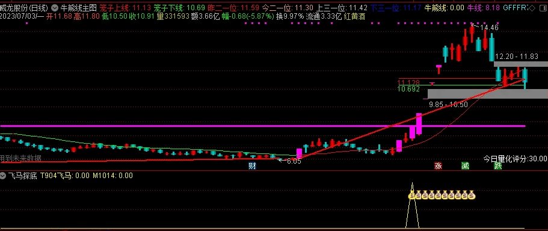Click the high price 高11.80
548x231 pixels.
[87, 16]
